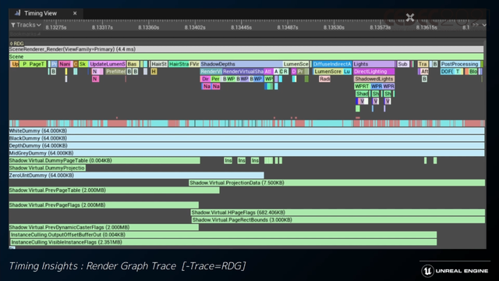This screenshot has width=499, height=281.
Task: Select the PostProcessing event block
Action: tap(460, 64)
